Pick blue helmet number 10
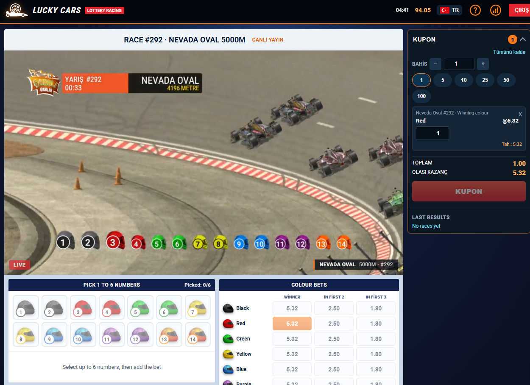This screenshot has height=385, width=530. click(83, 335)
